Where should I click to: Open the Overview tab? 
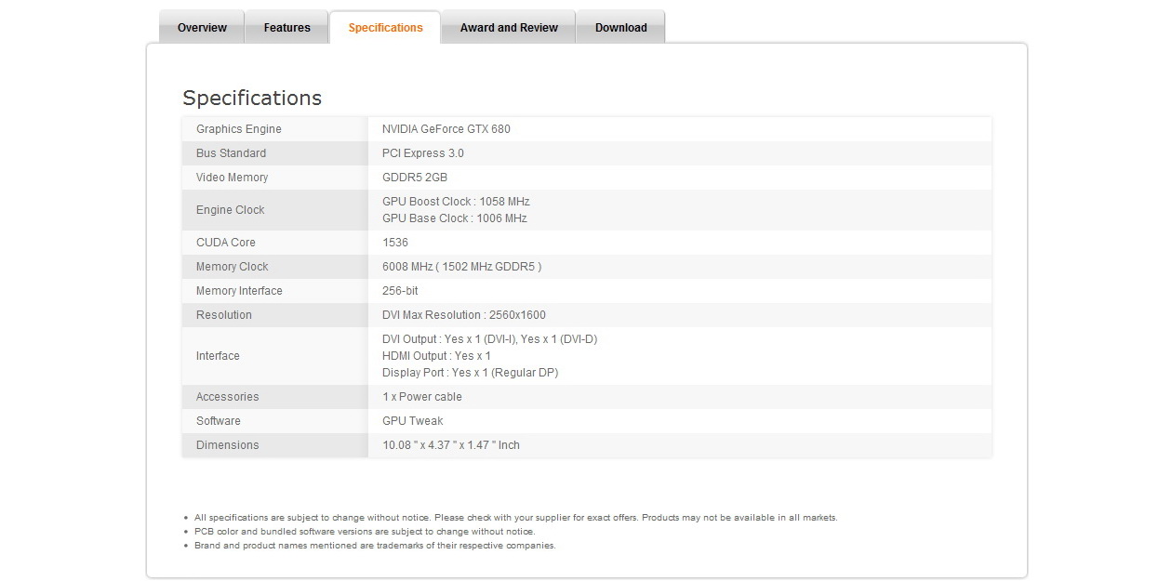coord(202,27)
